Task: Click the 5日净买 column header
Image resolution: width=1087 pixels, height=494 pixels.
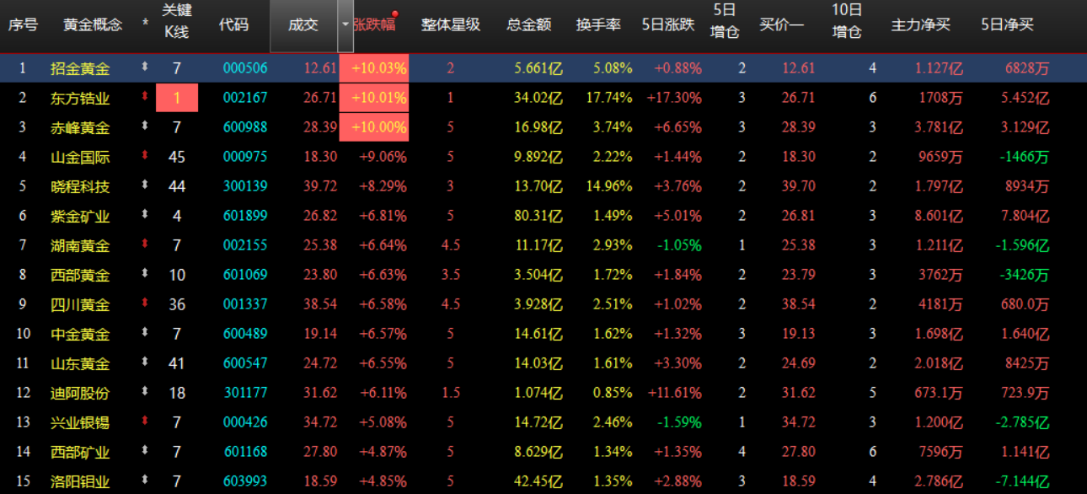Action: pyautogui.click(x=1008, y=25)
